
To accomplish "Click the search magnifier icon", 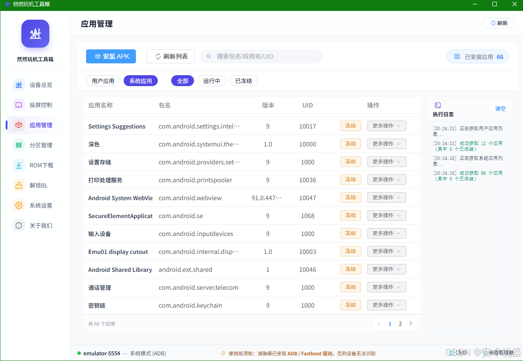I will (x=209, y=56).
